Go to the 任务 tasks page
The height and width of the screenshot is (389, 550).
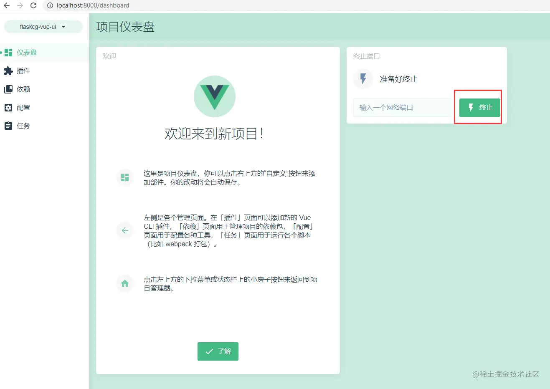click(x=45, y=126)
